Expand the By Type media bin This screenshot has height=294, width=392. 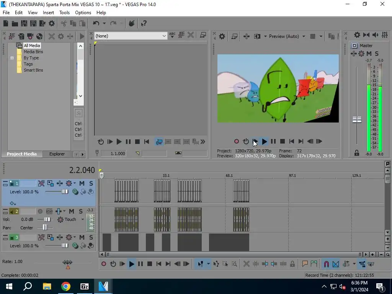(12, 58)
